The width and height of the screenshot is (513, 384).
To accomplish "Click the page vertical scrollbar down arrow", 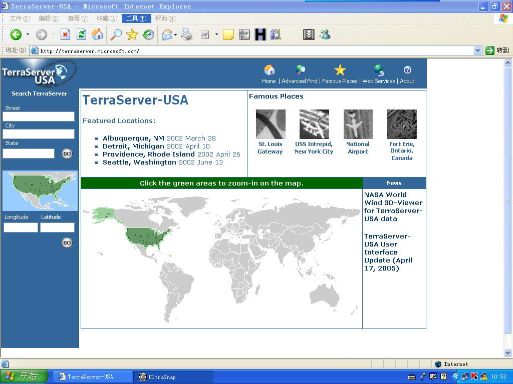I will [508, 352].
